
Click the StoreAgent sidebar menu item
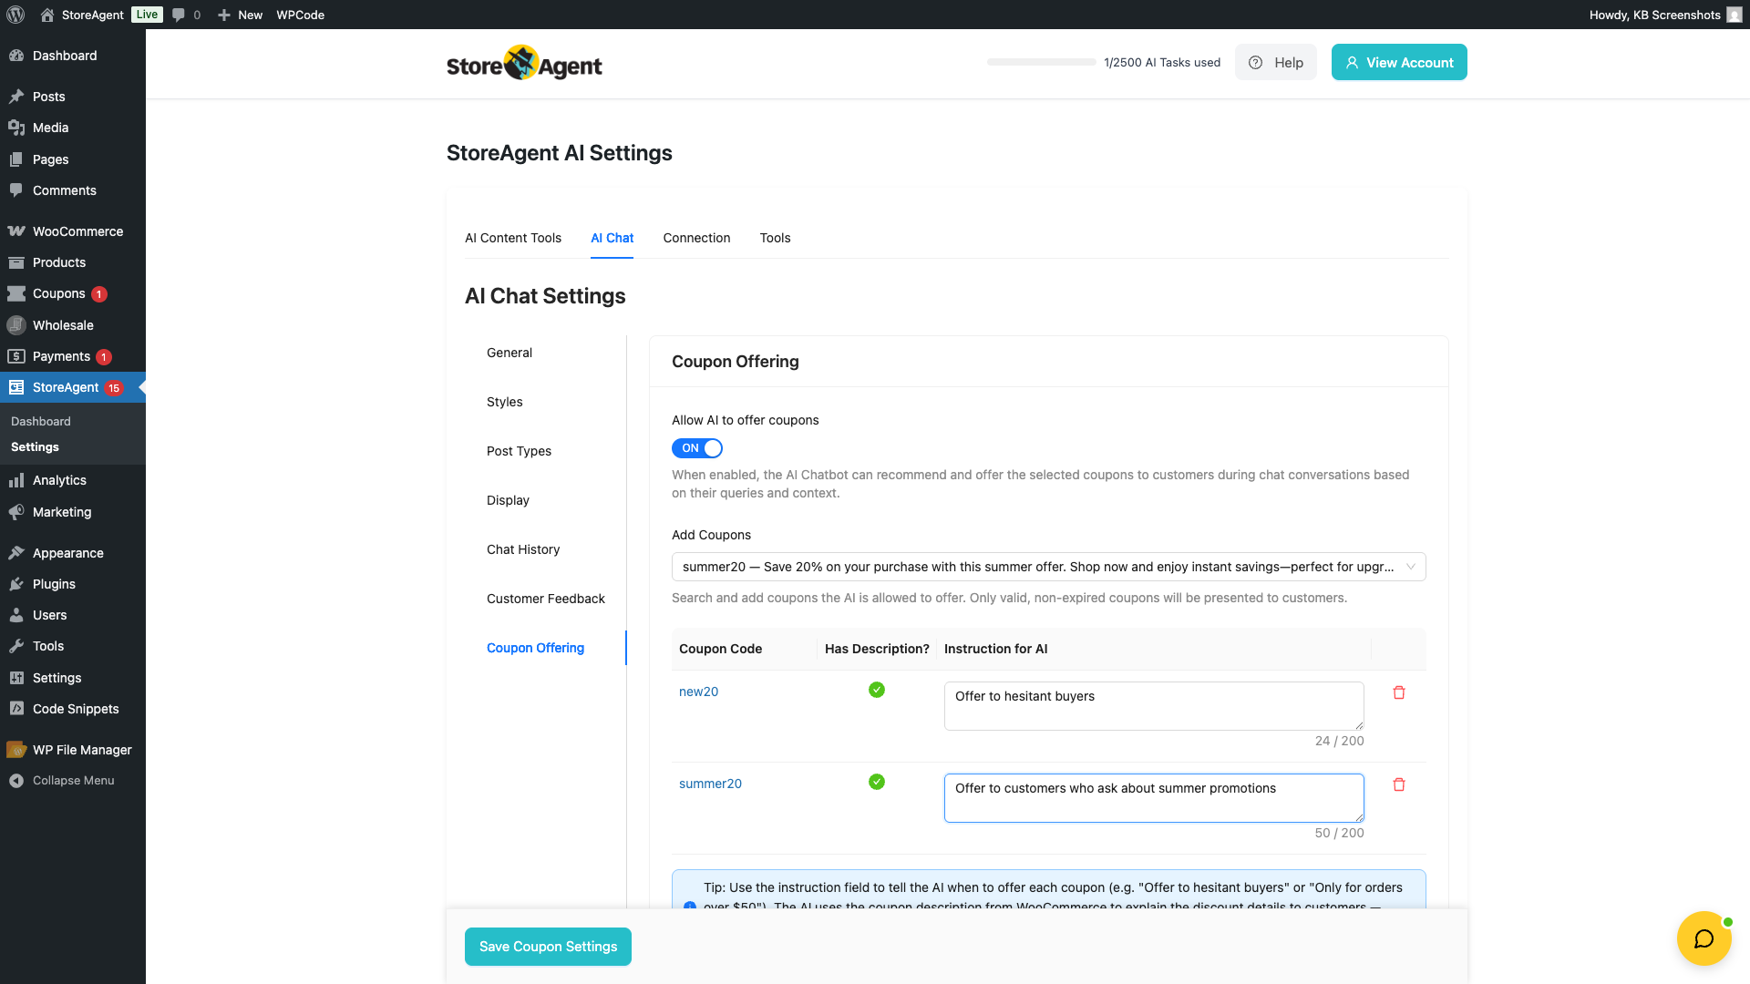click(73, 387)
